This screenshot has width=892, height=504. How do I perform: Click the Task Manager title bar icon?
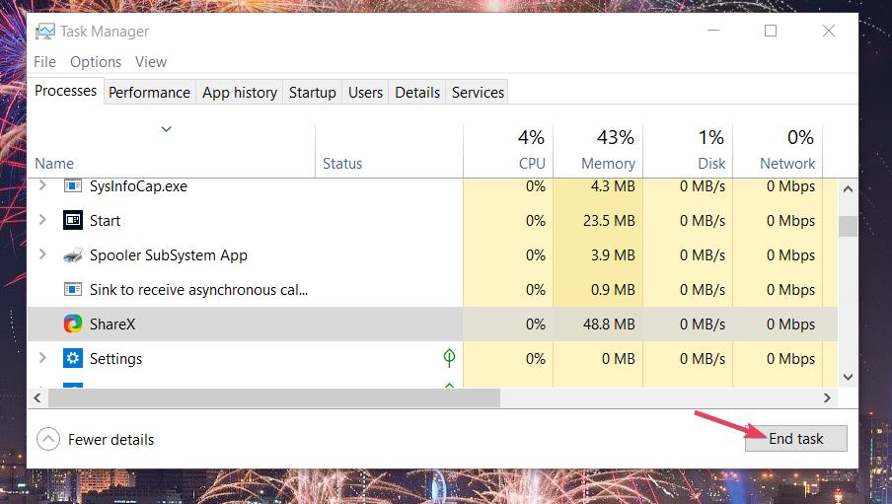click(x=45, y=32)
